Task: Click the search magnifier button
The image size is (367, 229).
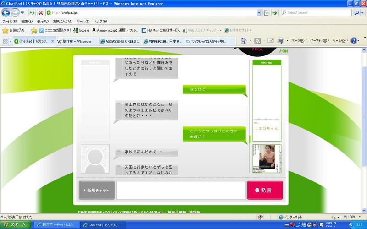Action: tap(356, 13)
